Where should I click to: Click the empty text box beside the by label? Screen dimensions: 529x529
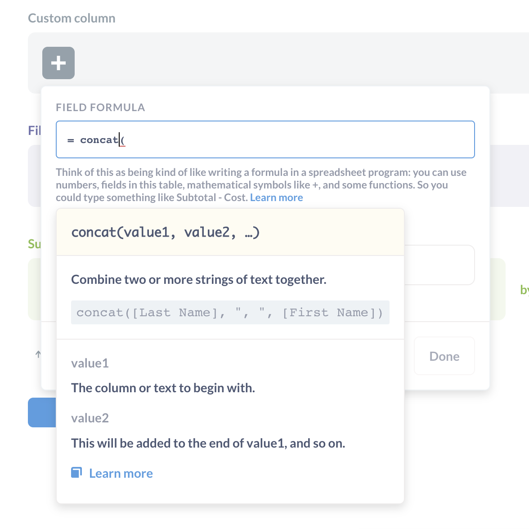pyautogui.click(x=441, y=265)
